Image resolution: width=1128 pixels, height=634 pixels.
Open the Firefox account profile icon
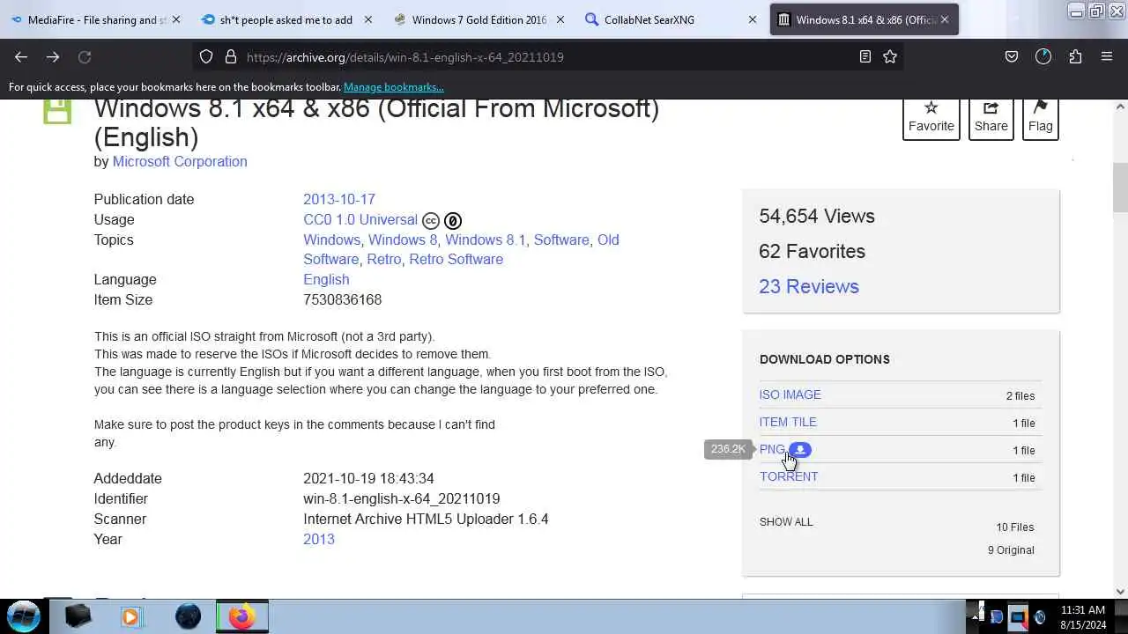click(x=1043, y=56)
